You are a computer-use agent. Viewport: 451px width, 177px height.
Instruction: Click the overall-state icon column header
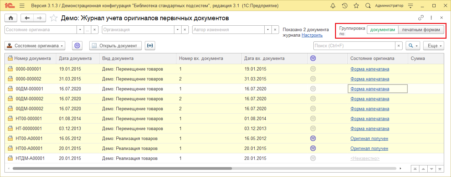click(327, 59)
